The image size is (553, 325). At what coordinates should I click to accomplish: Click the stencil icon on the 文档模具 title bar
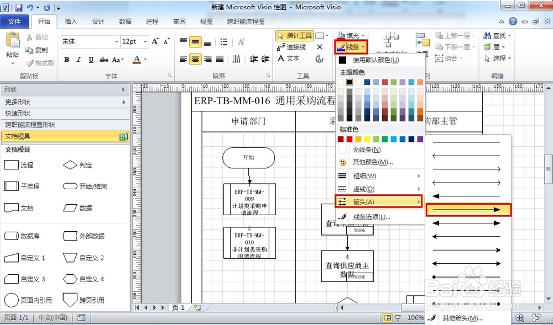123,136
